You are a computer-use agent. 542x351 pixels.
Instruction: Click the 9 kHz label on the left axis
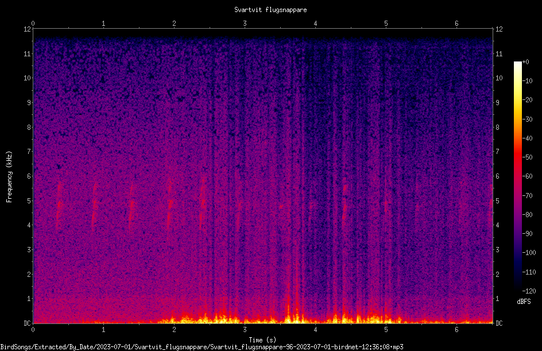29,103
